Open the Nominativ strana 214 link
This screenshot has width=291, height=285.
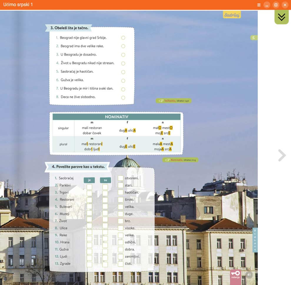pos(180,160)
